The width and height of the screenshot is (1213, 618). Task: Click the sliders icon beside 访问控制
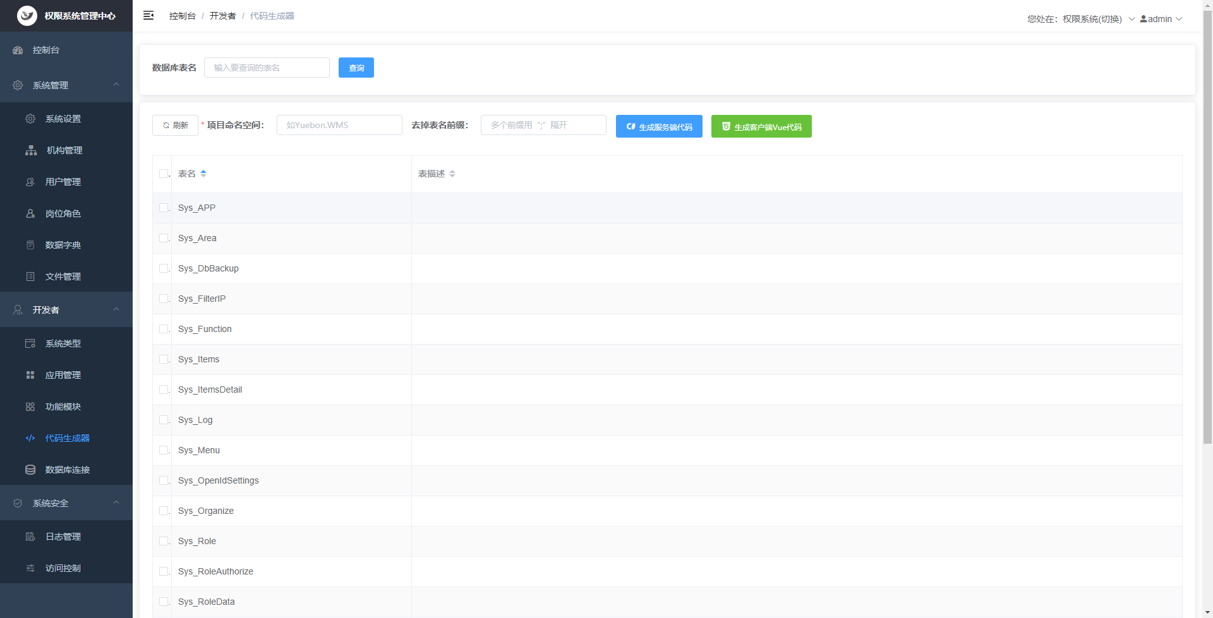pos(30,568)
